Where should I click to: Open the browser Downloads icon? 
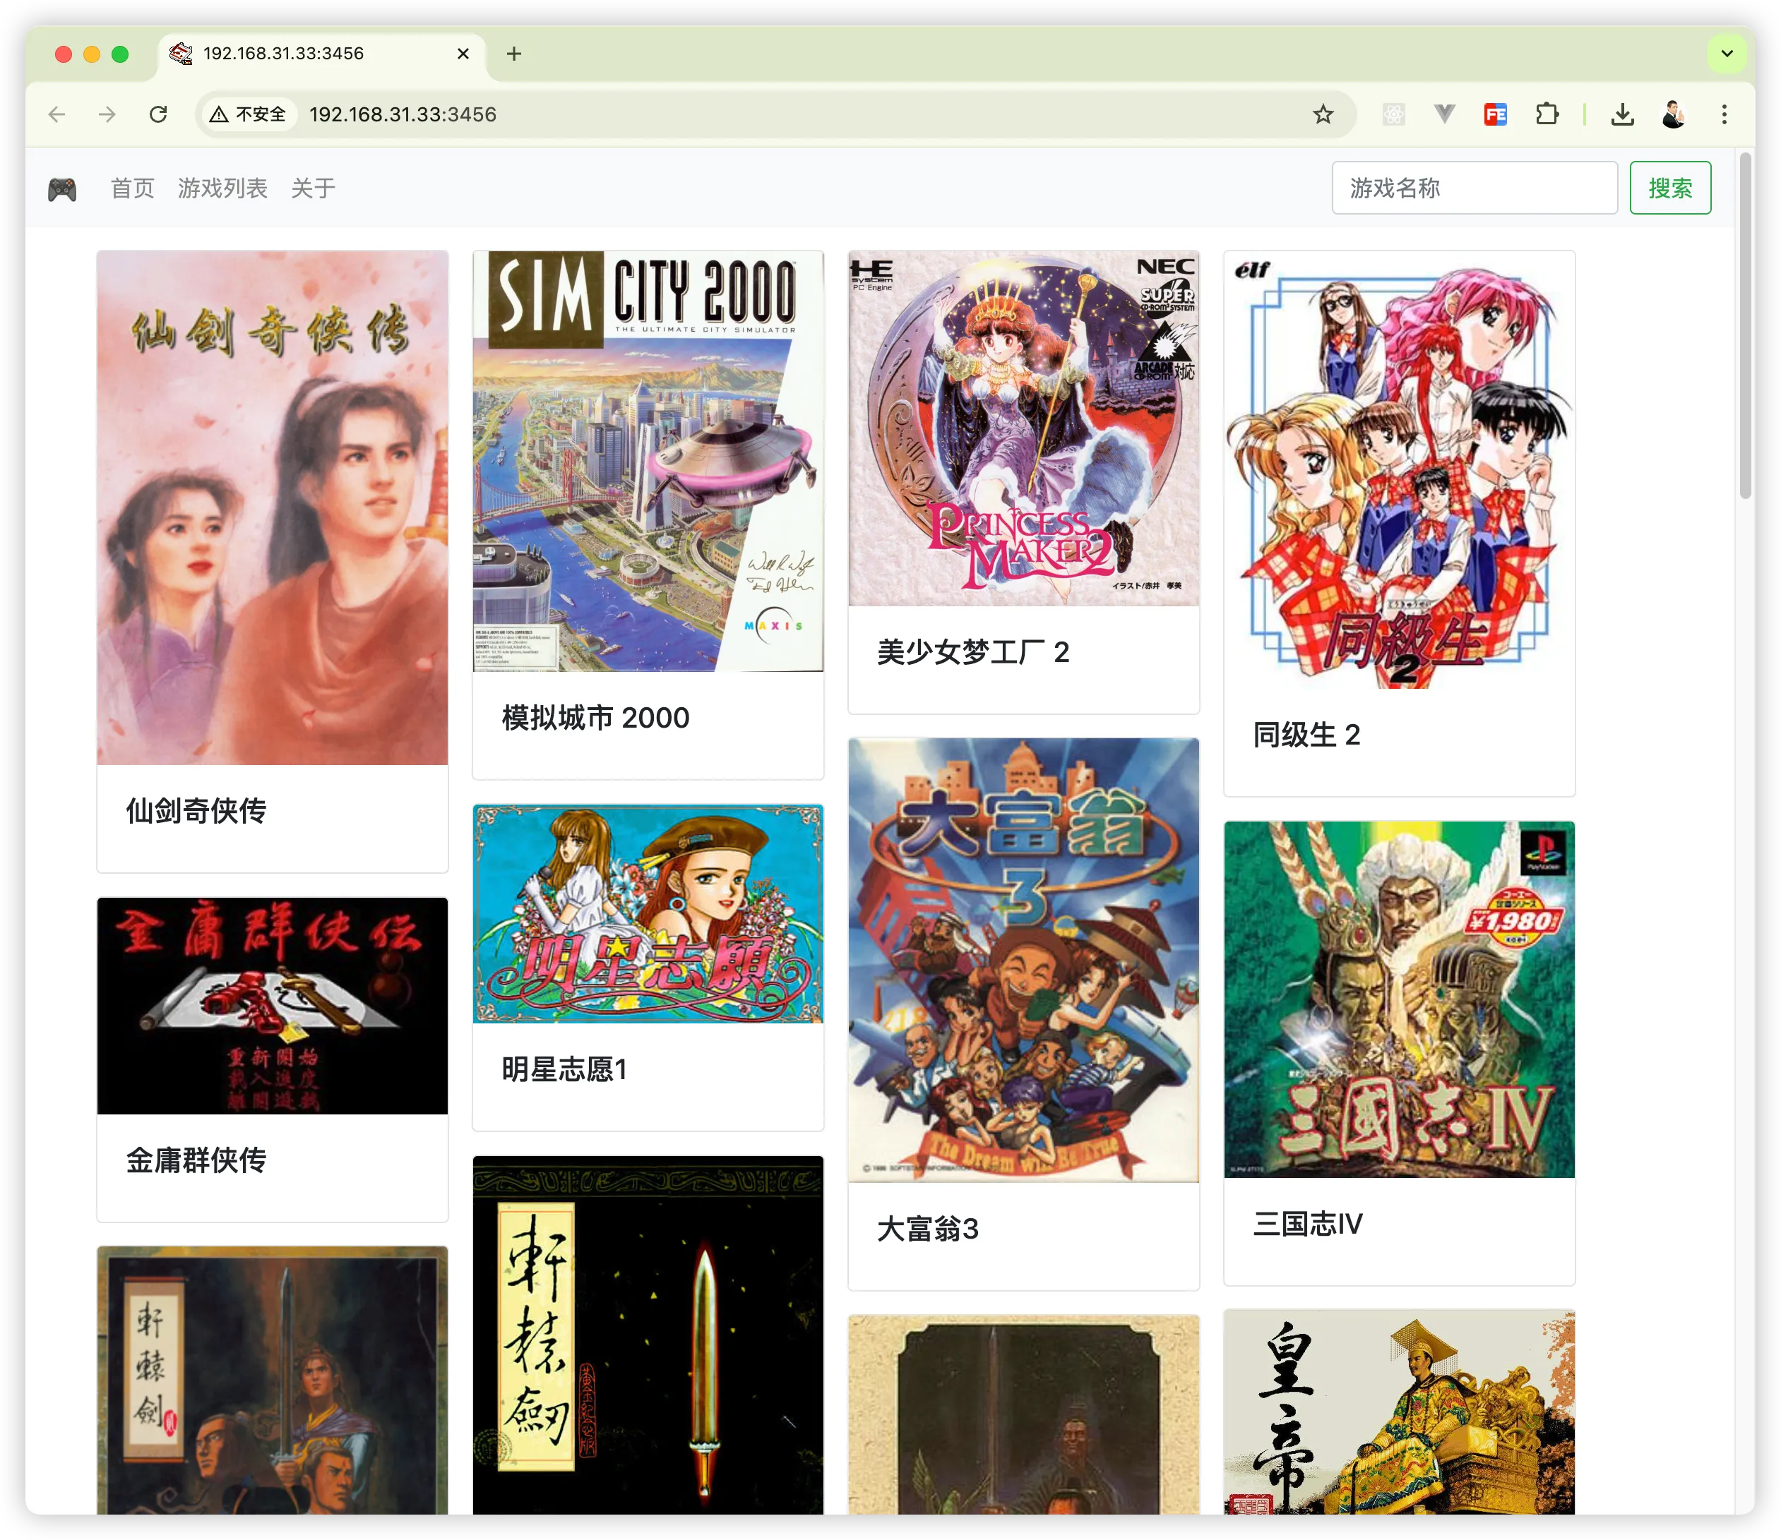tap(1623, 114)
